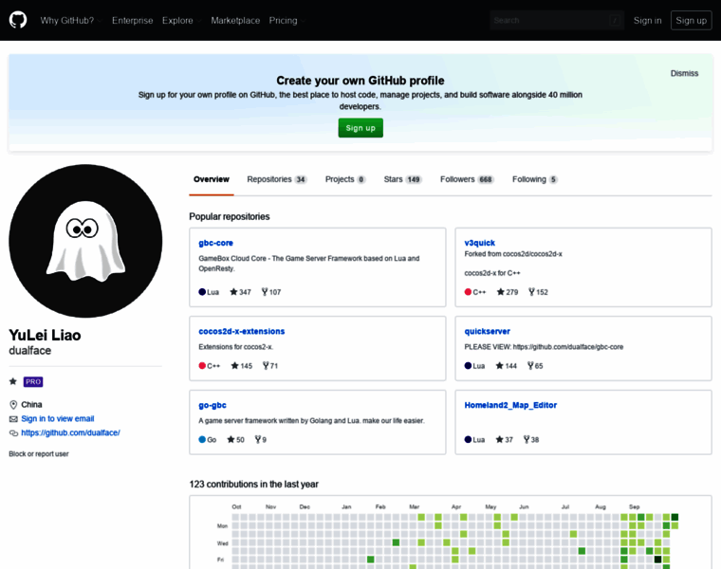Switch to the Stars tab
721x569 pixels.
(402, 179)
